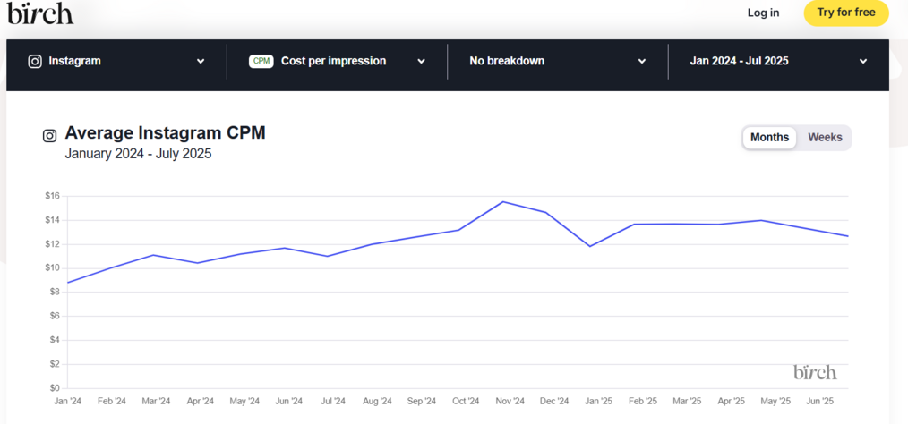The height and width of the screenshot is (424, 908).
Task: Click the Jul '24 x-axis label
Action: pos(333,401)
